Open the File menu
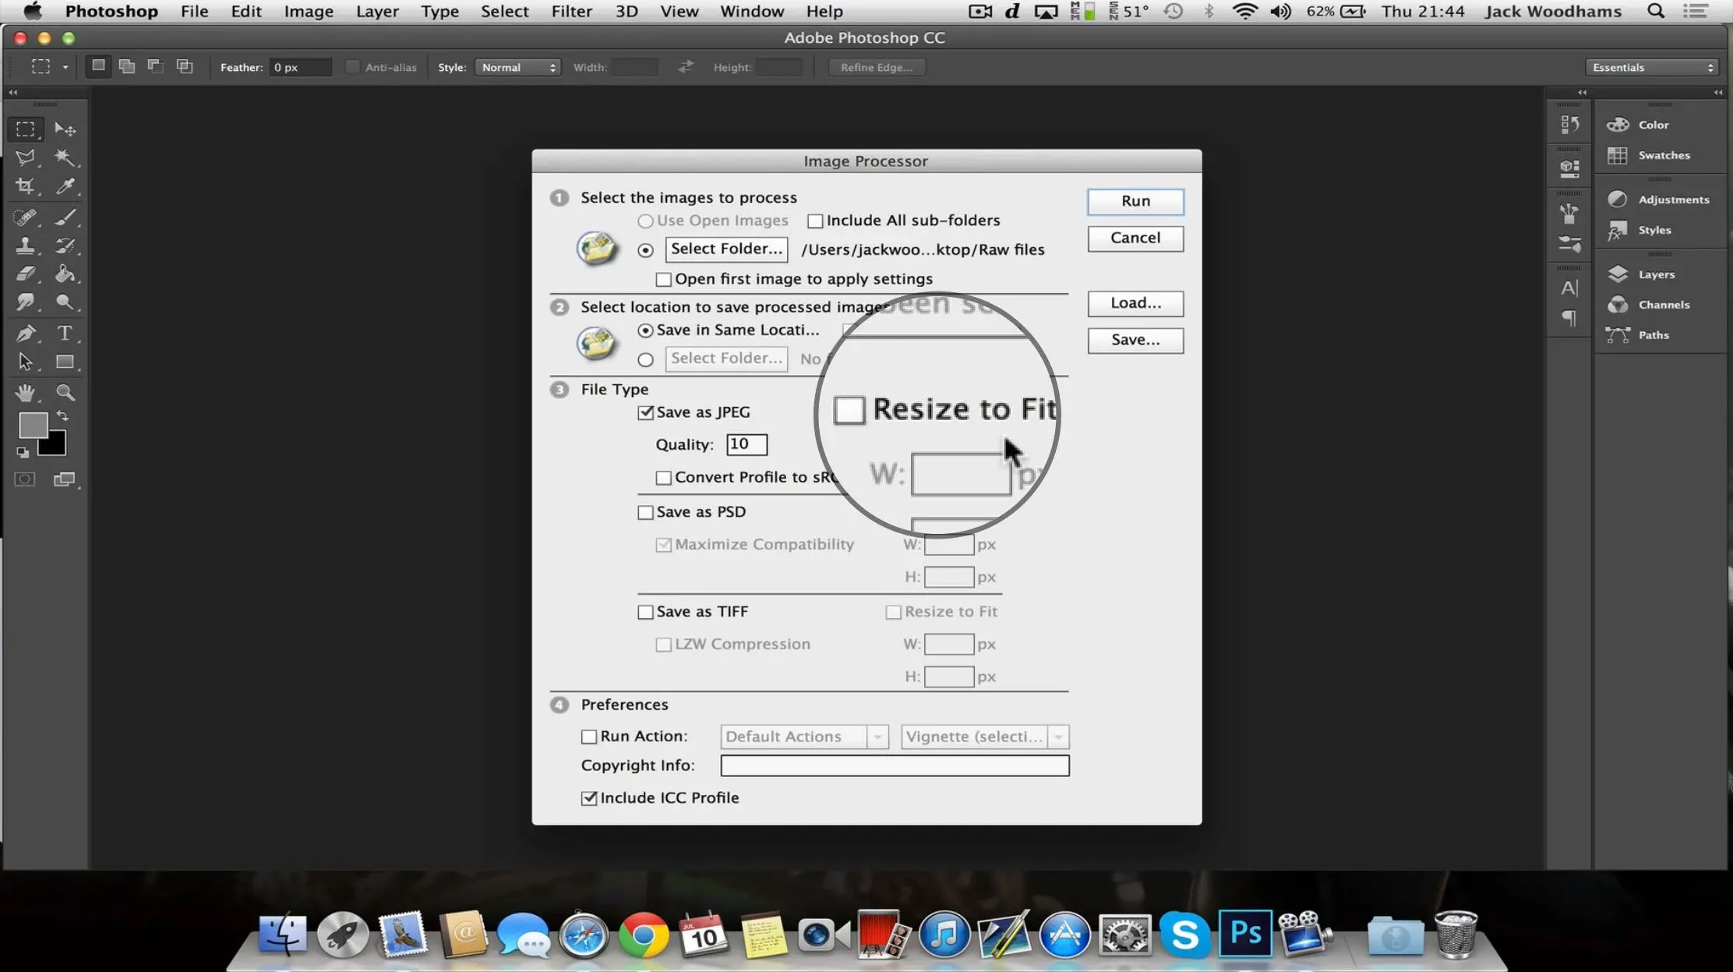Viewport: 1733px width, 972px height. [196, 11]
